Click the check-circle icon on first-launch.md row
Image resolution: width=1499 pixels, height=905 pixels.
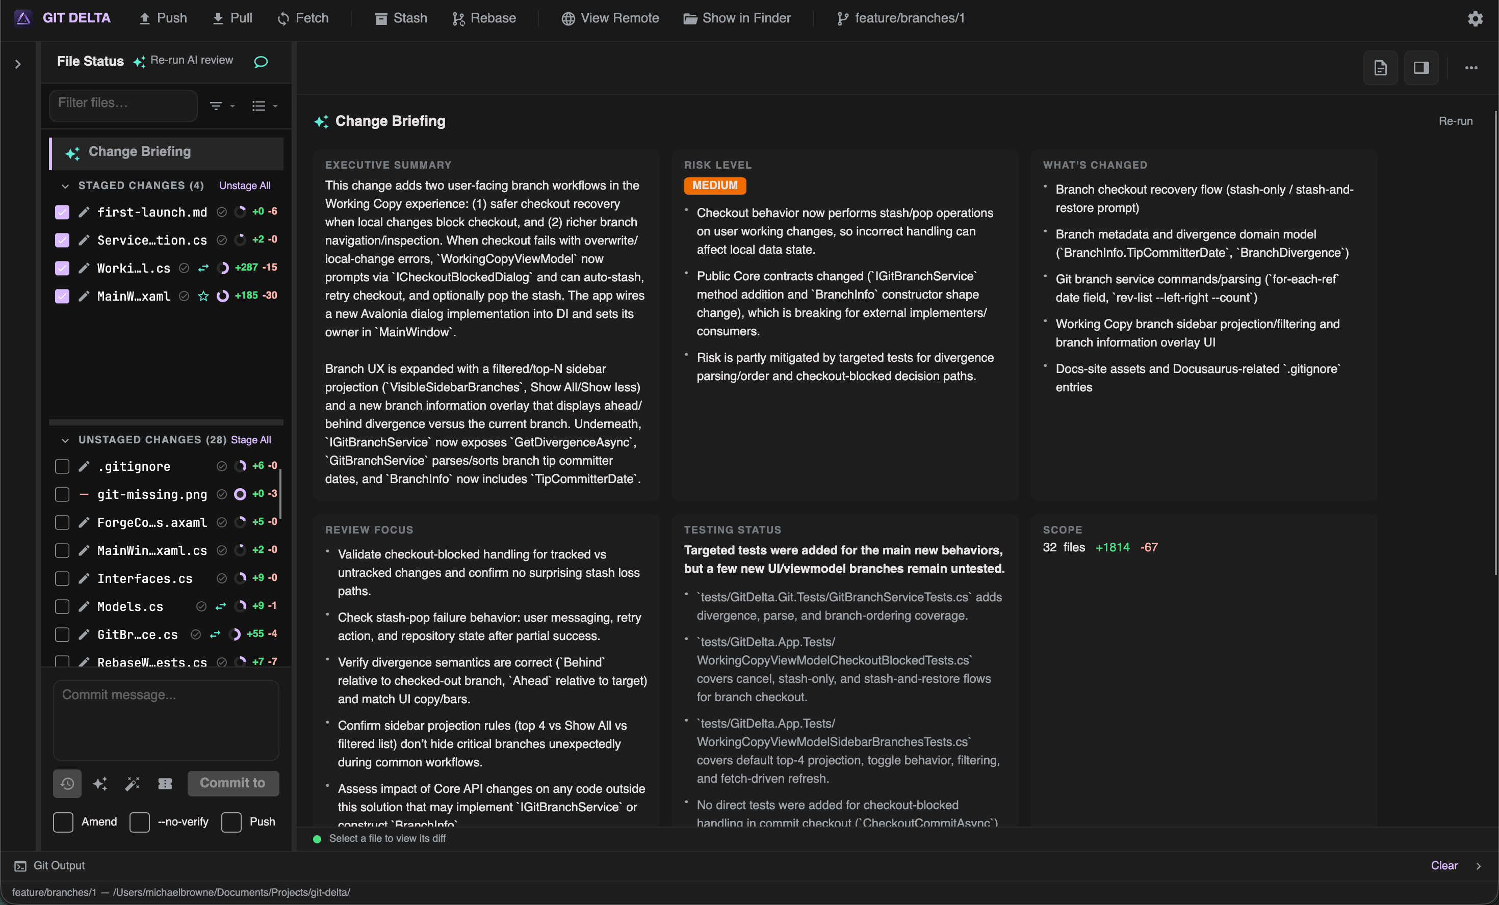tap(222, 211)
